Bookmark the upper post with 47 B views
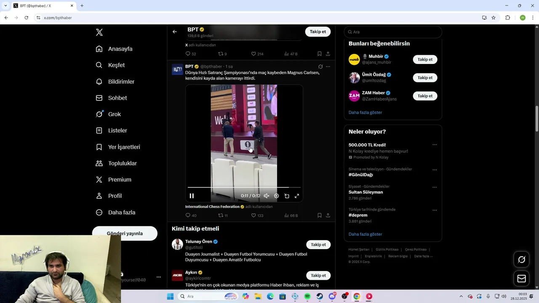Screen dimensions: 539x303 pyautogui.click(x=320, y=54)
